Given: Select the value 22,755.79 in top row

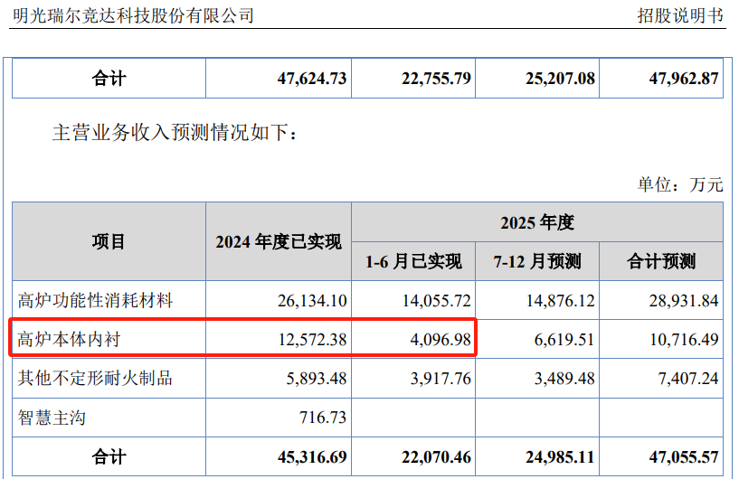Looking at the screenshot, I should tap(436, 79).
